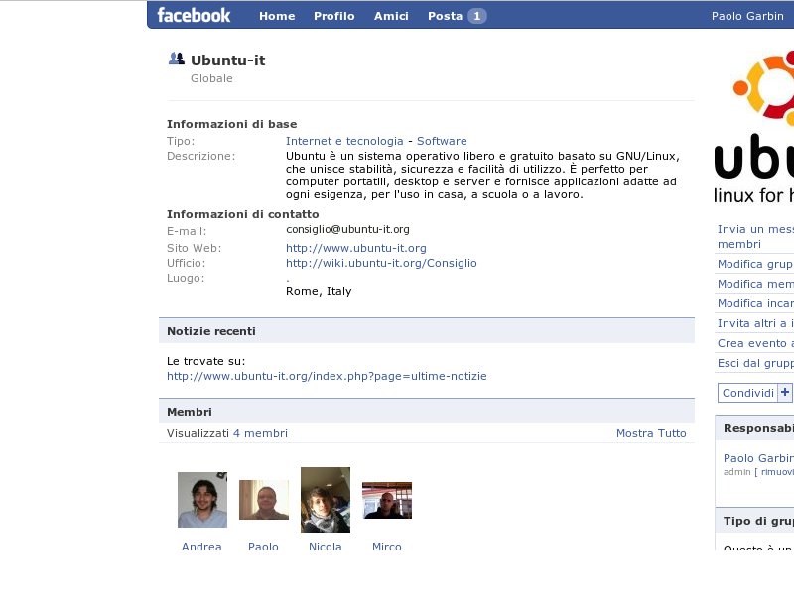Click the Mirco member name

click(x=387, y=546)
